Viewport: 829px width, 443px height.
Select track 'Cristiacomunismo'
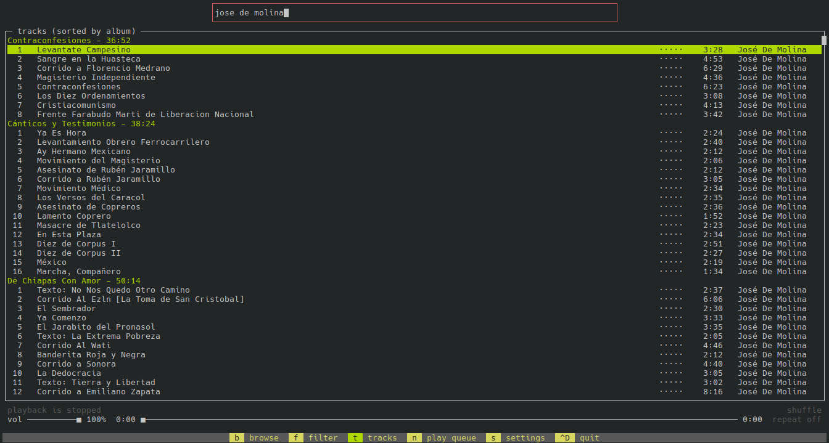click(x=414, y=105)
